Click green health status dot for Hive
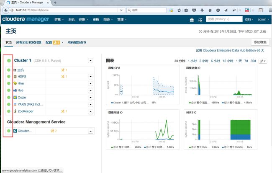 (9, 83)
